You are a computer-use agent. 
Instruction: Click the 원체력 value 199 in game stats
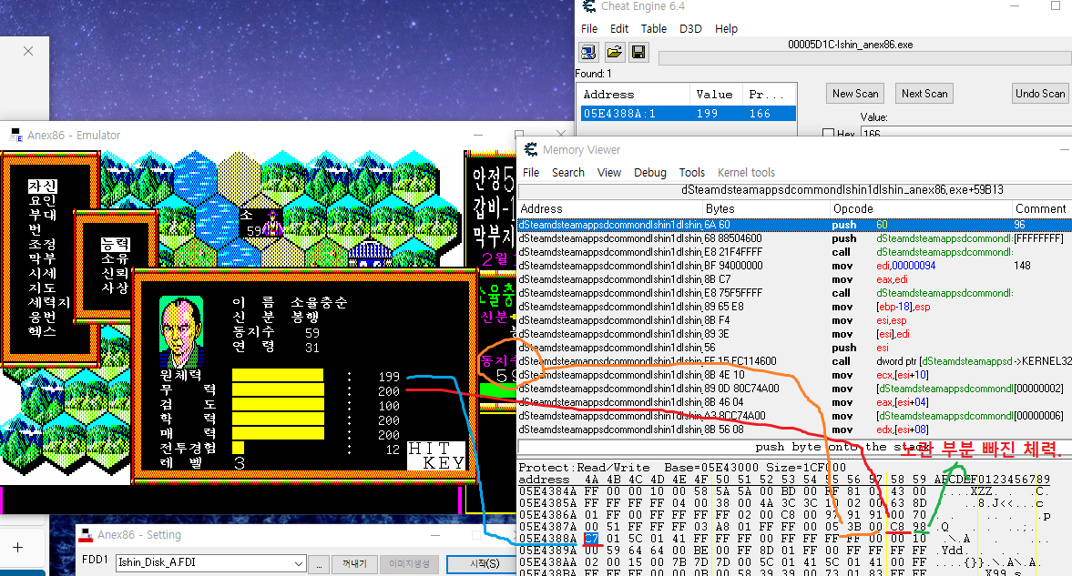click(389, 377)
